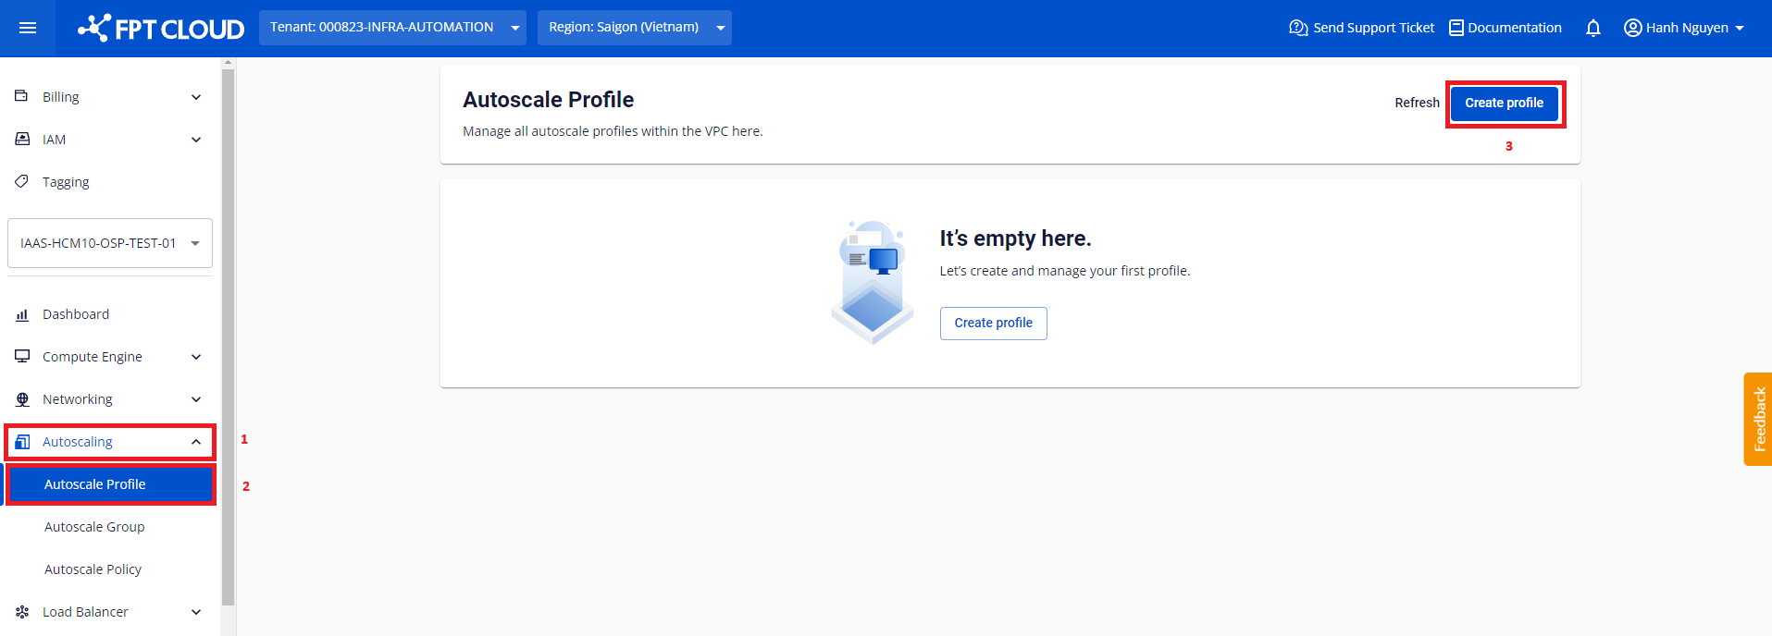This screenshot has width=1772, height=636.
Task: Click the Networking globe icon
Action: click(22, 399)
